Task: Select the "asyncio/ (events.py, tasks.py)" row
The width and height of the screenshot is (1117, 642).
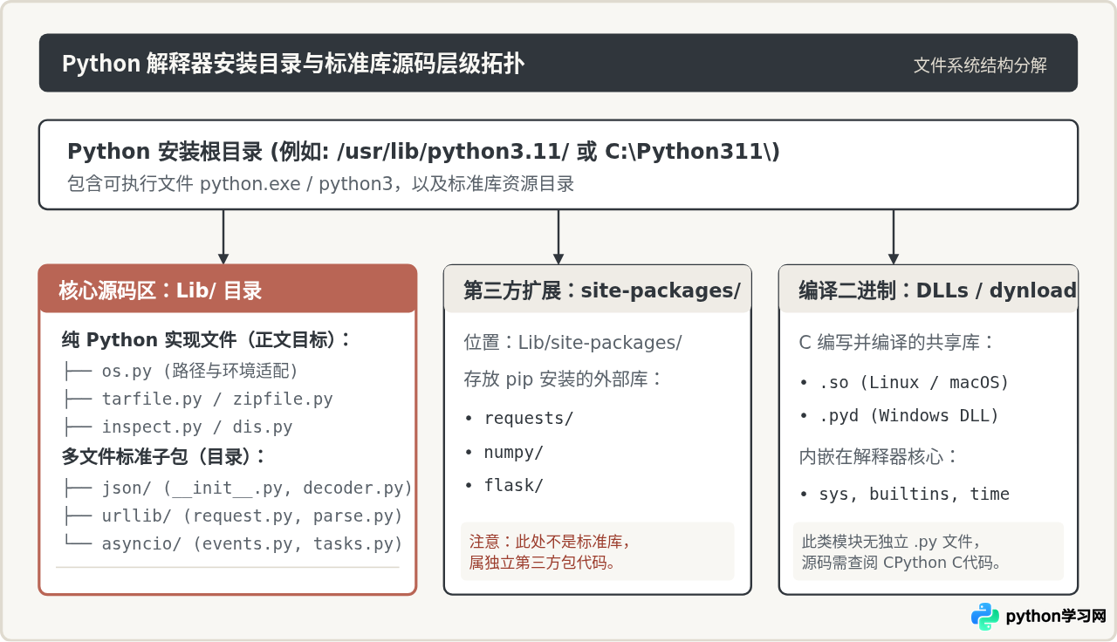Action: point(232,543)
